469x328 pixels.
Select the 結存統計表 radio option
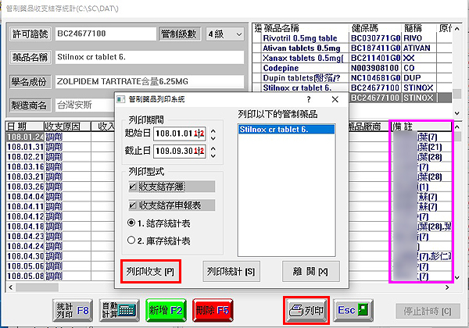[132, 223]
